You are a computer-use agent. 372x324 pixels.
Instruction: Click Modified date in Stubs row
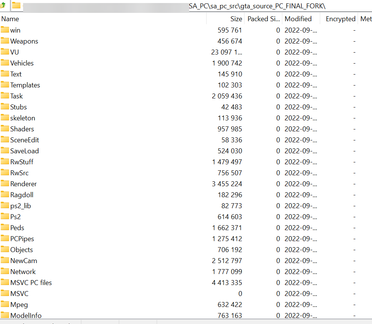301,107
